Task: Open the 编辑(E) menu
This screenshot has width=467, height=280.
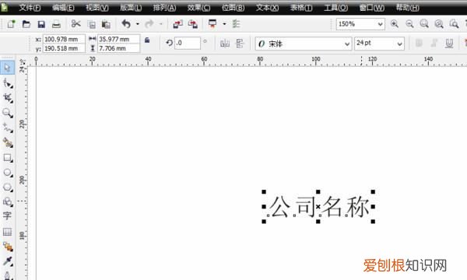Action: coord(63,8)
